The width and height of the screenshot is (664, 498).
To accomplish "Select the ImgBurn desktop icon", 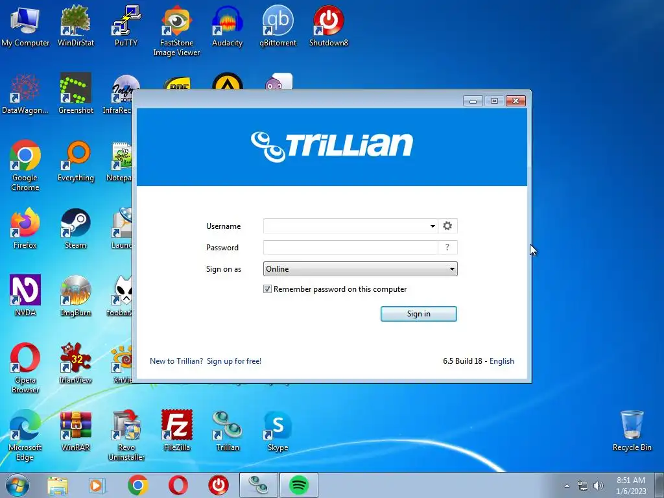I will click(x=76, y=296).
